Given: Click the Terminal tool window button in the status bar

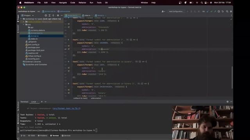Looking at the screenshot, I should [x=54, y=136].
